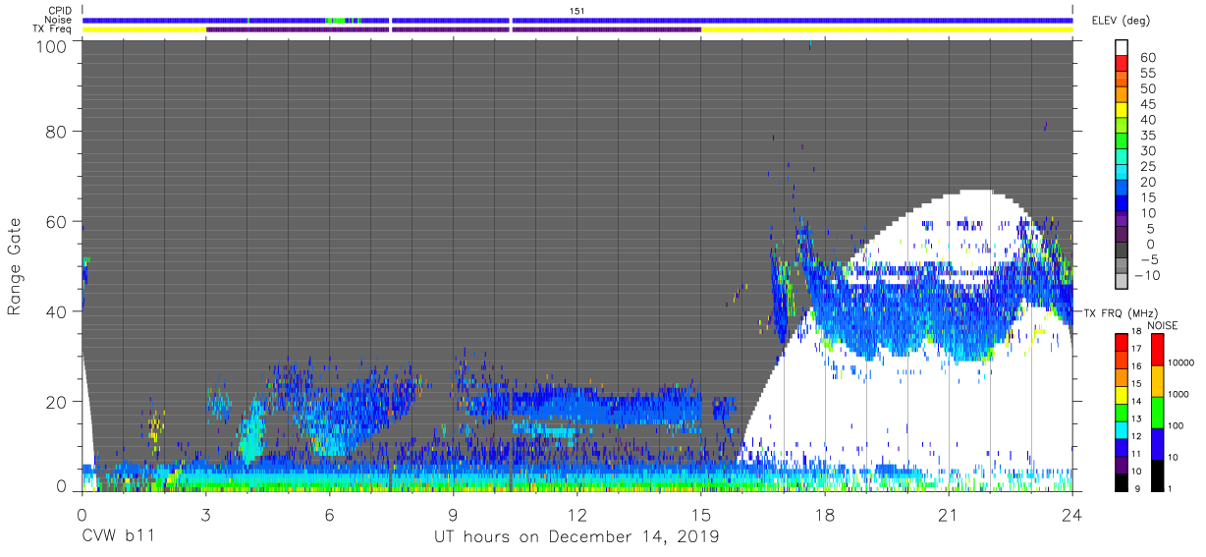Click the UT hours December 14 axis title
This screenshot has height=557, width=1206.
(x=577, y=537)
